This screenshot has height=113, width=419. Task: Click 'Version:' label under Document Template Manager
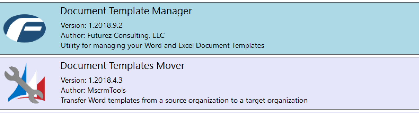[73, 26]
